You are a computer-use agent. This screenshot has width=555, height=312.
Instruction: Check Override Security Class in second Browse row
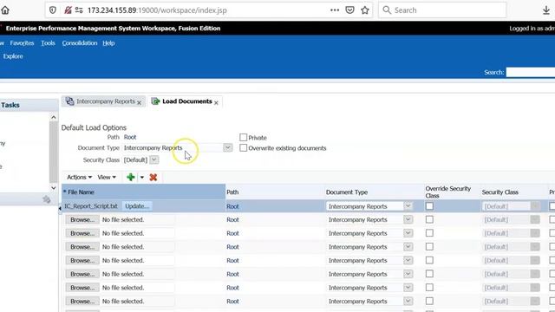click(429, 233)
